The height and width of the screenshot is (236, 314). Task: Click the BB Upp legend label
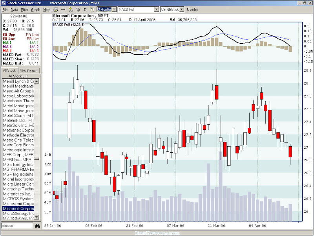[9, 35]
